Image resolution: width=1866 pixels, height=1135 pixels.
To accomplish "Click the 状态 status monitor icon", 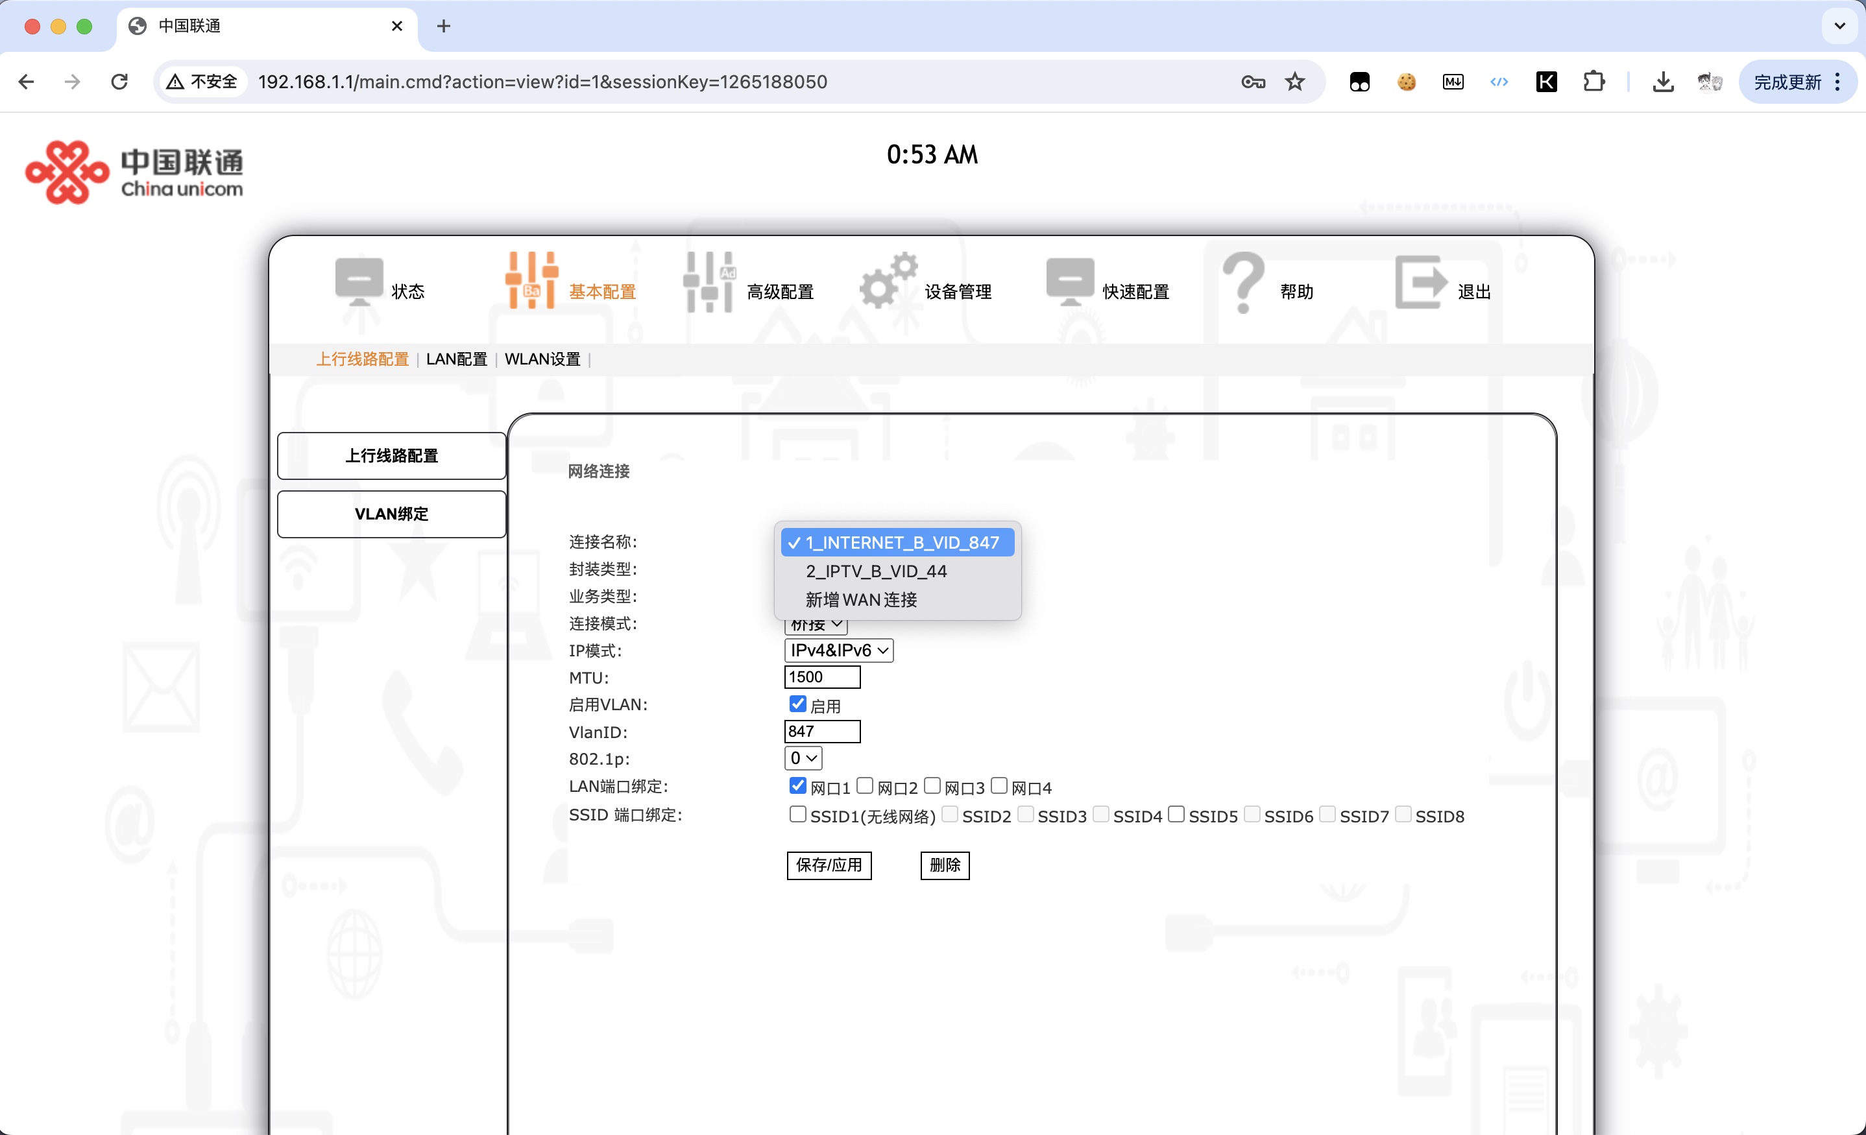I will click(x=359, y=281).
